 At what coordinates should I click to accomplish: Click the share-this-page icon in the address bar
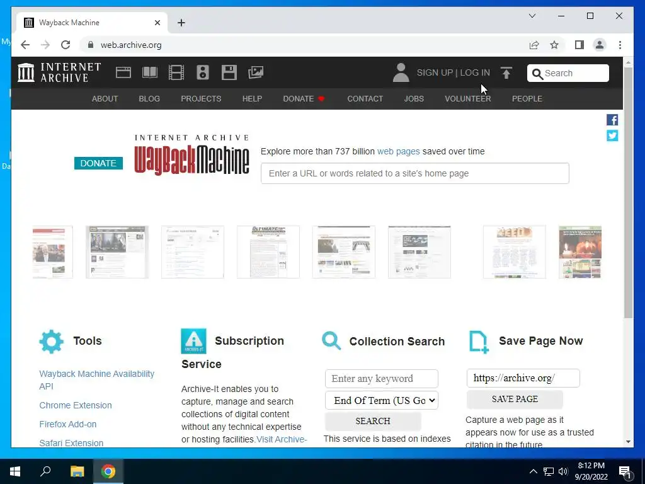534,45
